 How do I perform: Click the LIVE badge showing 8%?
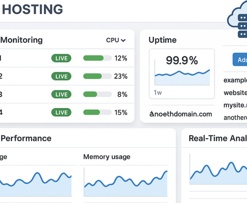tap(61, 94)
